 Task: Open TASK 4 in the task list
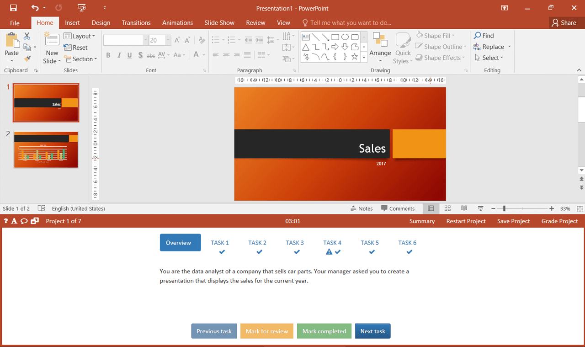[332, 243]
